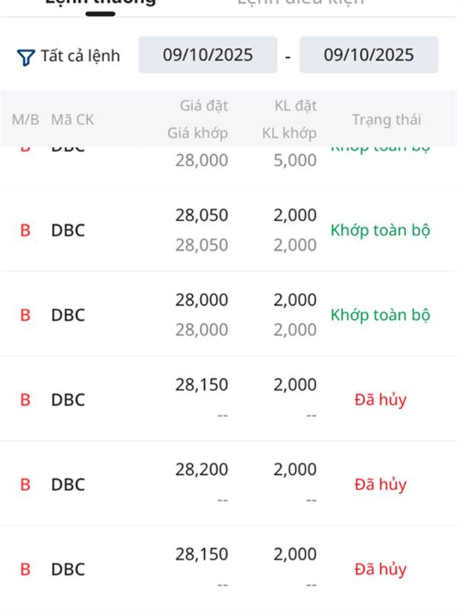
Task: Tap Khớp toàn bộ status of 28,050 order
Action: 380,230
